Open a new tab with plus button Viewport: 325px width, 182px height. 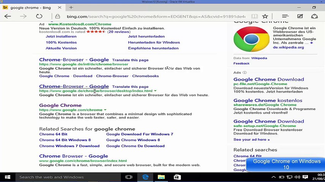point(71,8)
